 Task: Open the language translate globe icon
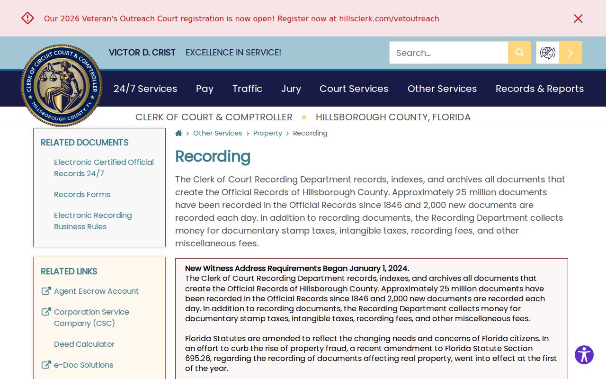(x=548, y=53)
